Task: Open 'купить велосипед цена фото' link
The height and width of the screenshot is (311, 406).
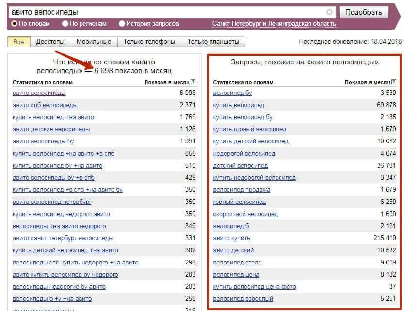Action: pos(255,287)
